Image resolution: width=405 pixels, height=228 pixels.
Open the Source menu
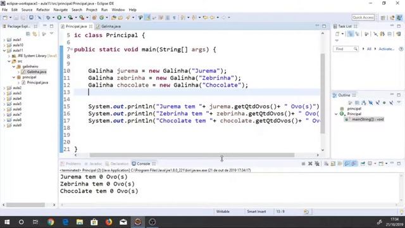pos(27,9)
